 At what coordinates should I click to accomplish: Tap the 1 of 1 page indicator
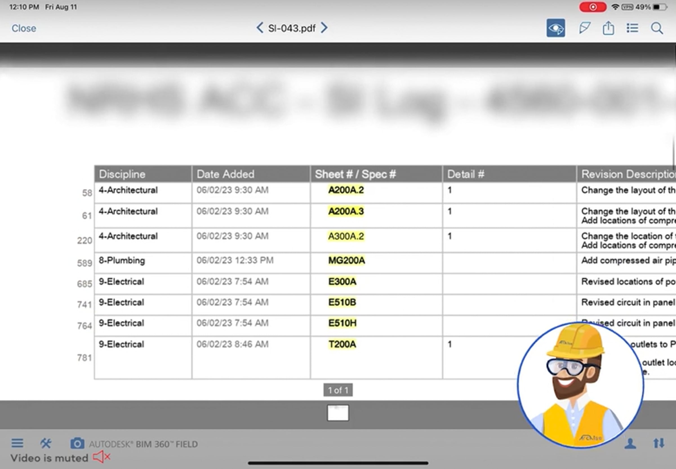click(x=338, y=390)
